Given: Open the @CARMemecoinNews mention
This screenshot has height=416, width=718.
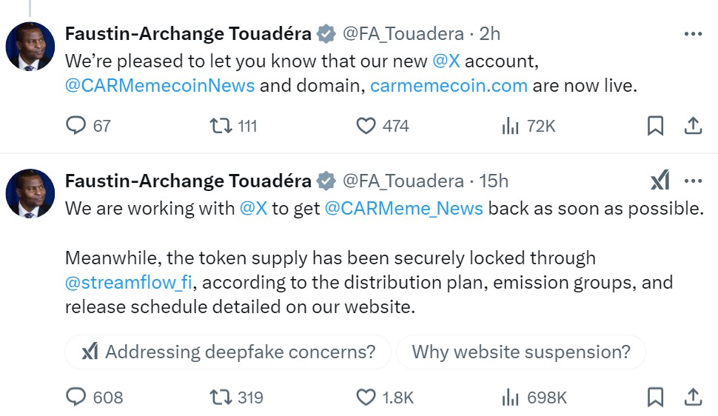Looking at the screenshot, I should (x=160, y=85).
